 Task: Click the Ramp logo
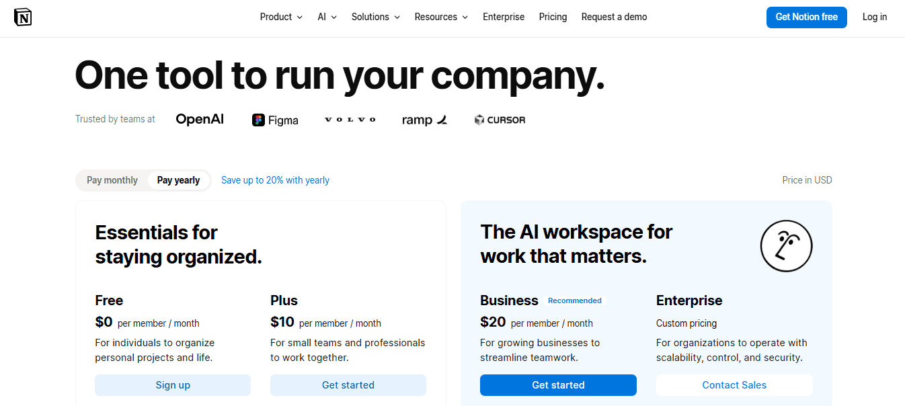click(x=424, y=119)
